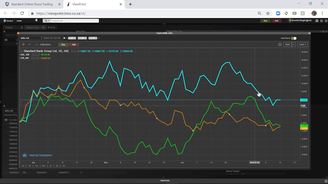Switch to Standard Online Share Trading tab
Viewport: 328px width, 184px height.
point(33,4)
